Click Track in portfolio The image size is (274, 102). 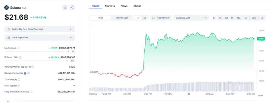pos(40,37)
